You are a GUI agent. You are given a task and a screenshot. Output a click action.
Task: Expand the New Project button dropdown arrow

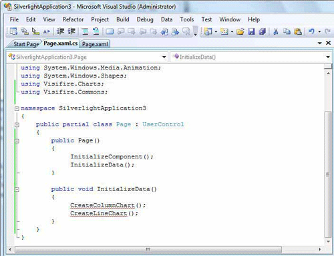(x=216, y=31)
